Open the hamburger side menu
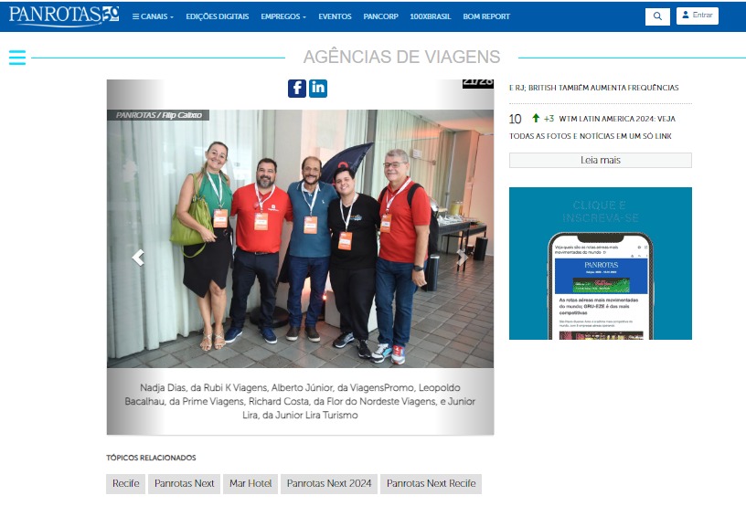Viewport: 746px width, 506px height. click(16, 58)
